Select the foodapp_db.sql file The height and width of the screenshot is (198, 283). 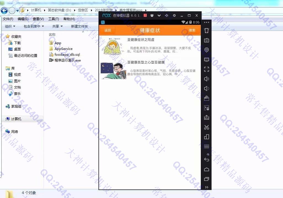coord(67,54)
